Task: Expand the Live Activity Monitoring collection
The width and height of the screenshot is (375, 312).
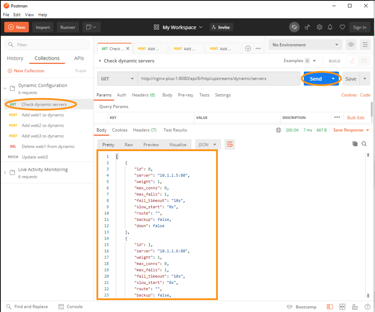Action: point(5,172)
